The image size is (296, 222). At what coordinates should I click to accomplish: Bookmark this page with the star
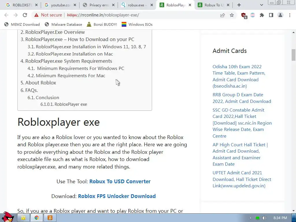tap(232, 15)
